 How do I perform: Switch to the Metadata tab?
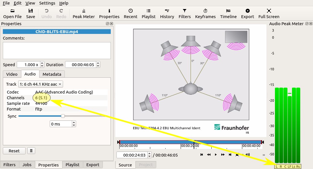[52, 74]
